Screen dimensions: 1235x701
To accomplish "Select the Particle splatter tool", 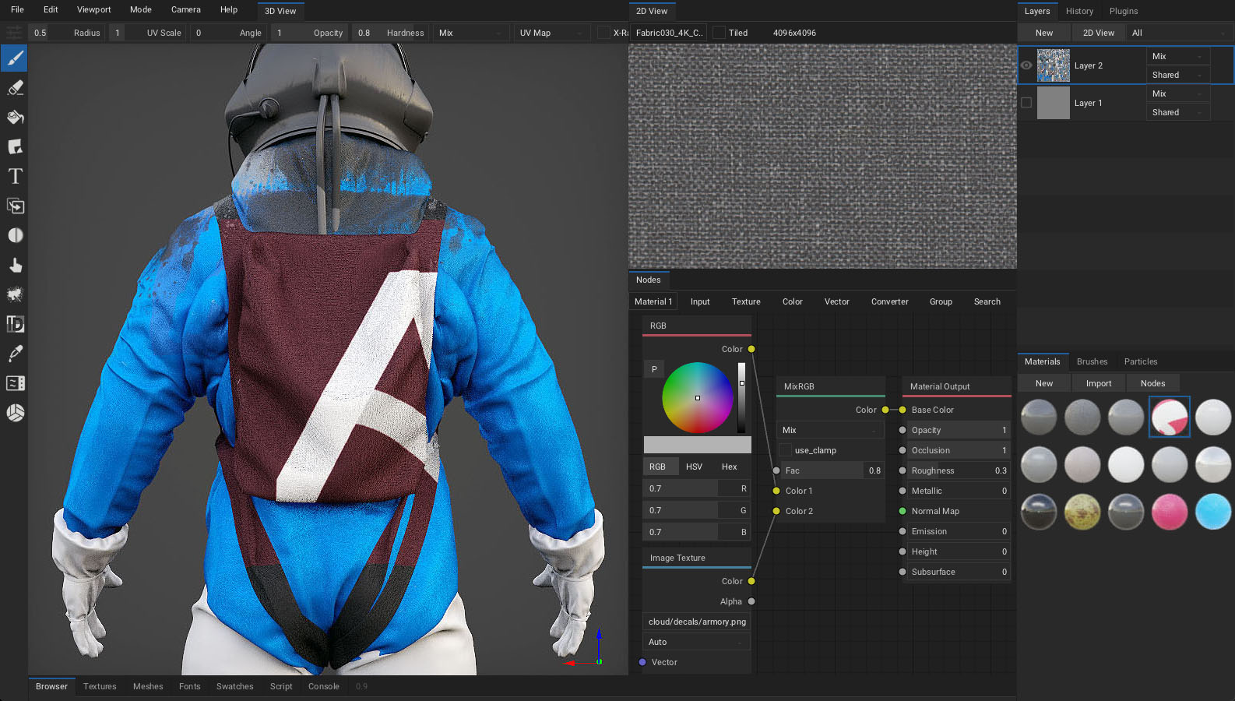I will [15, 294].
